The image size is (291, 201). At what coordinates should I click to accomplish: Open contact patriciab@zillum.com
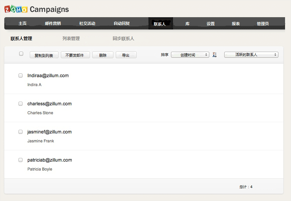pos(50,160)
